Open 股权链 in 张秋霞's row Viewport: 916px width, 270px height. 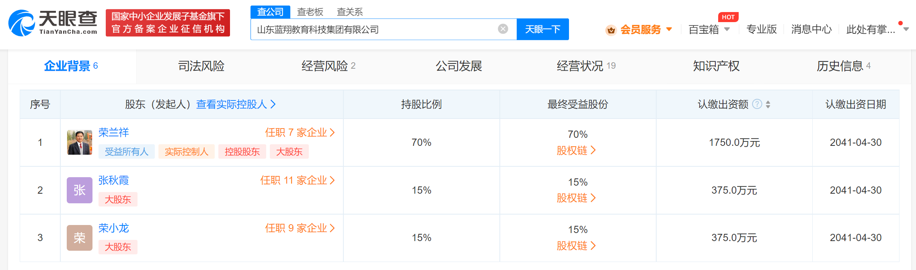(x=576, y=198)
